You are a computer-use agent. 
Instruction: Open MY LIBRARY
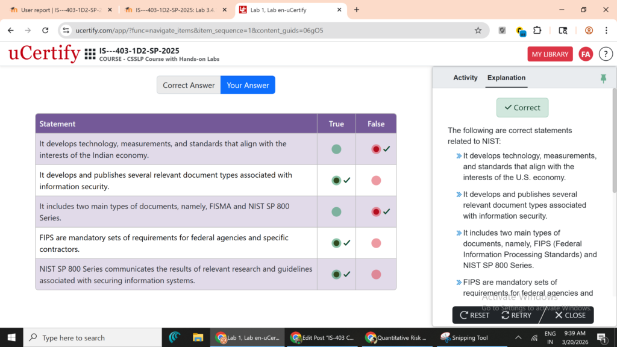550,54
